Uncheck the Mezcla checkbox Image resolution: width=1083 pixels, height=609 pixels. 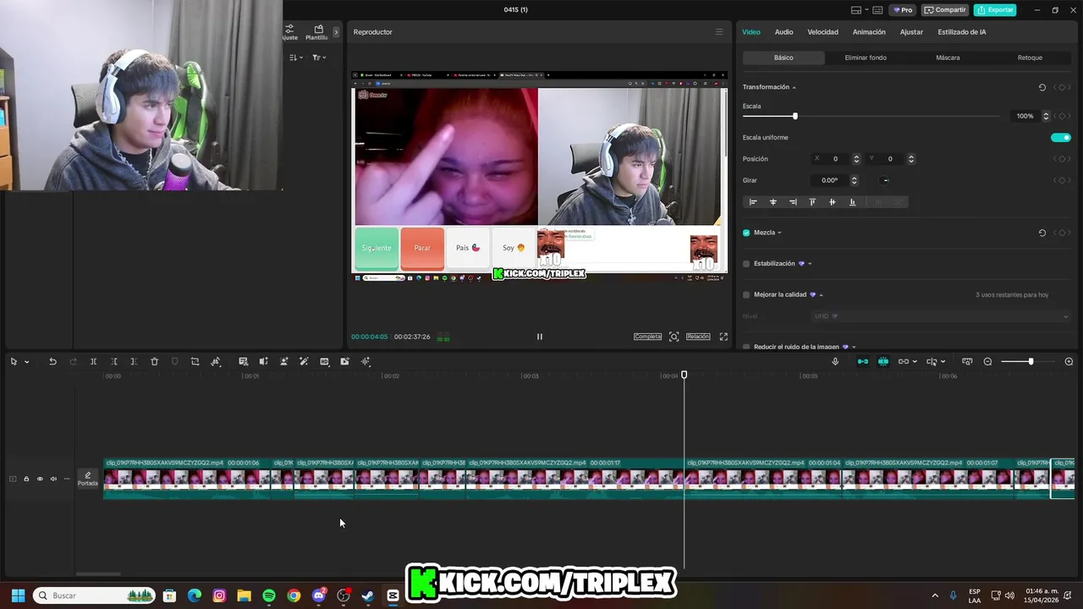click(746, 233)
